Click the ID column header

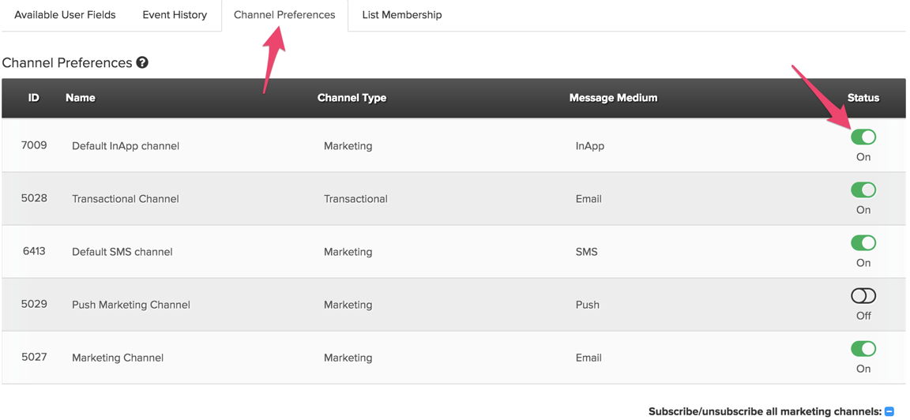coord(34,98)
